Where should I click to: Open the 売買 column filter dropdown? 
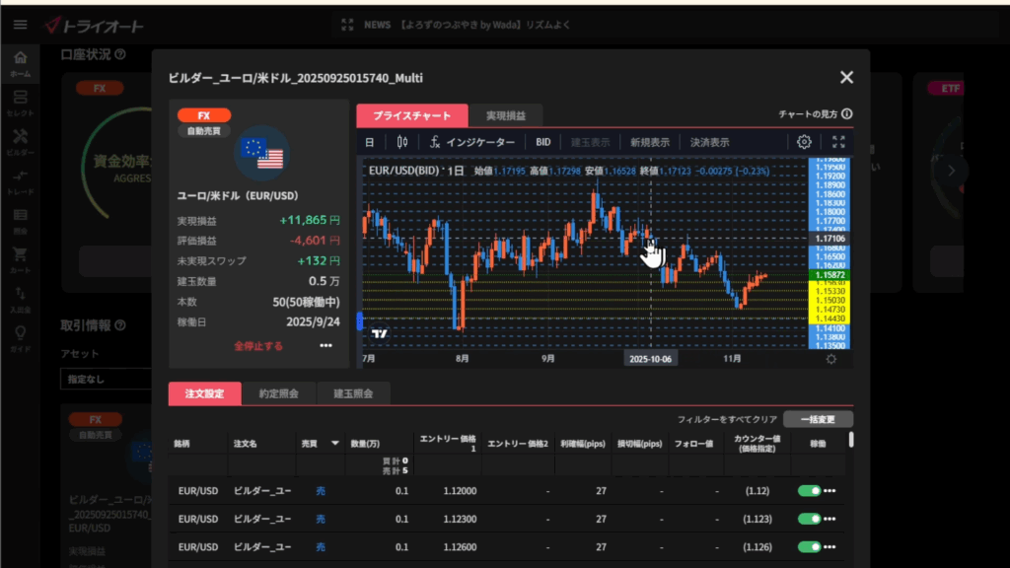(334, 444)
